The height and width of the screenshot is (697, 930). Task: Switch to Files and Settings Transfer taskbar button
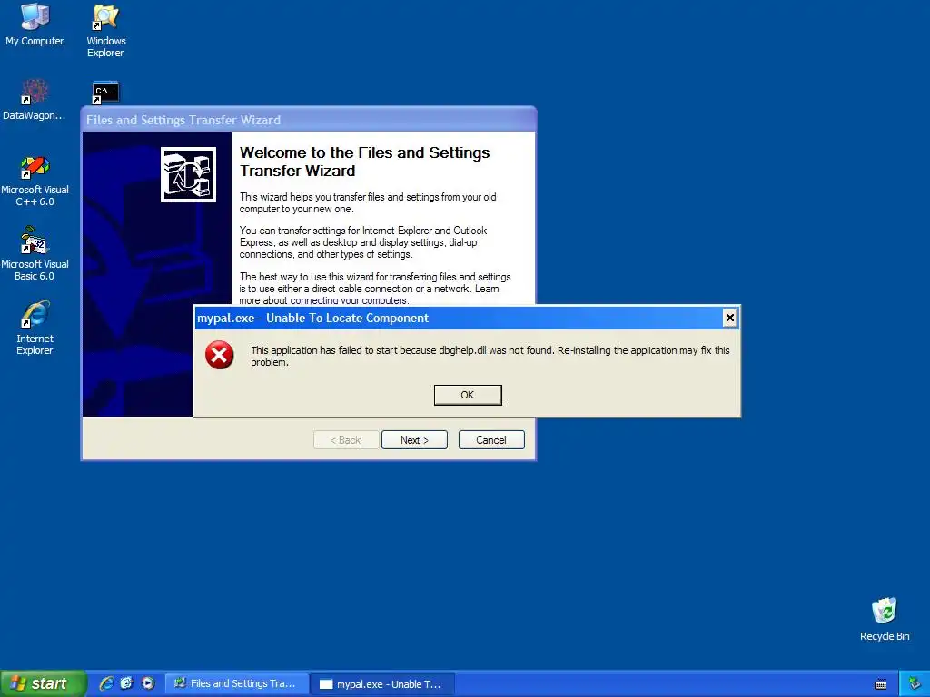click(237, 684)
